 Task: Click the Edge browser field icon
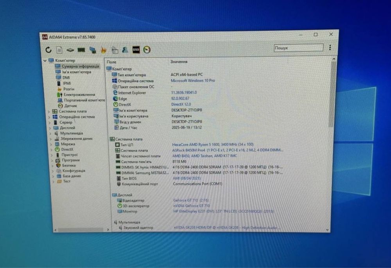point(115,98)
